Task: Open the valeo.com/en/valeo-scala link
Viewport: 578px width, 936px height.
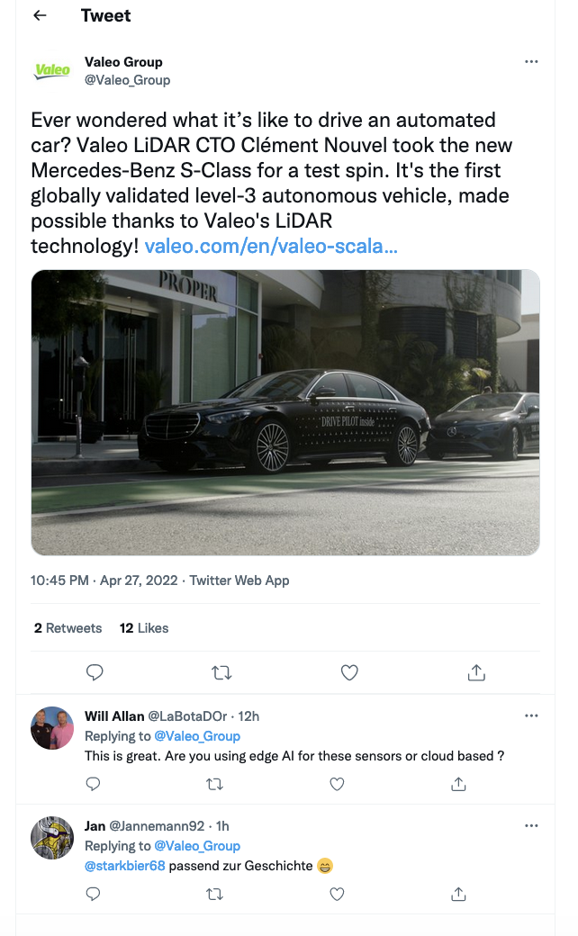Action: click(x=271, y=246)
